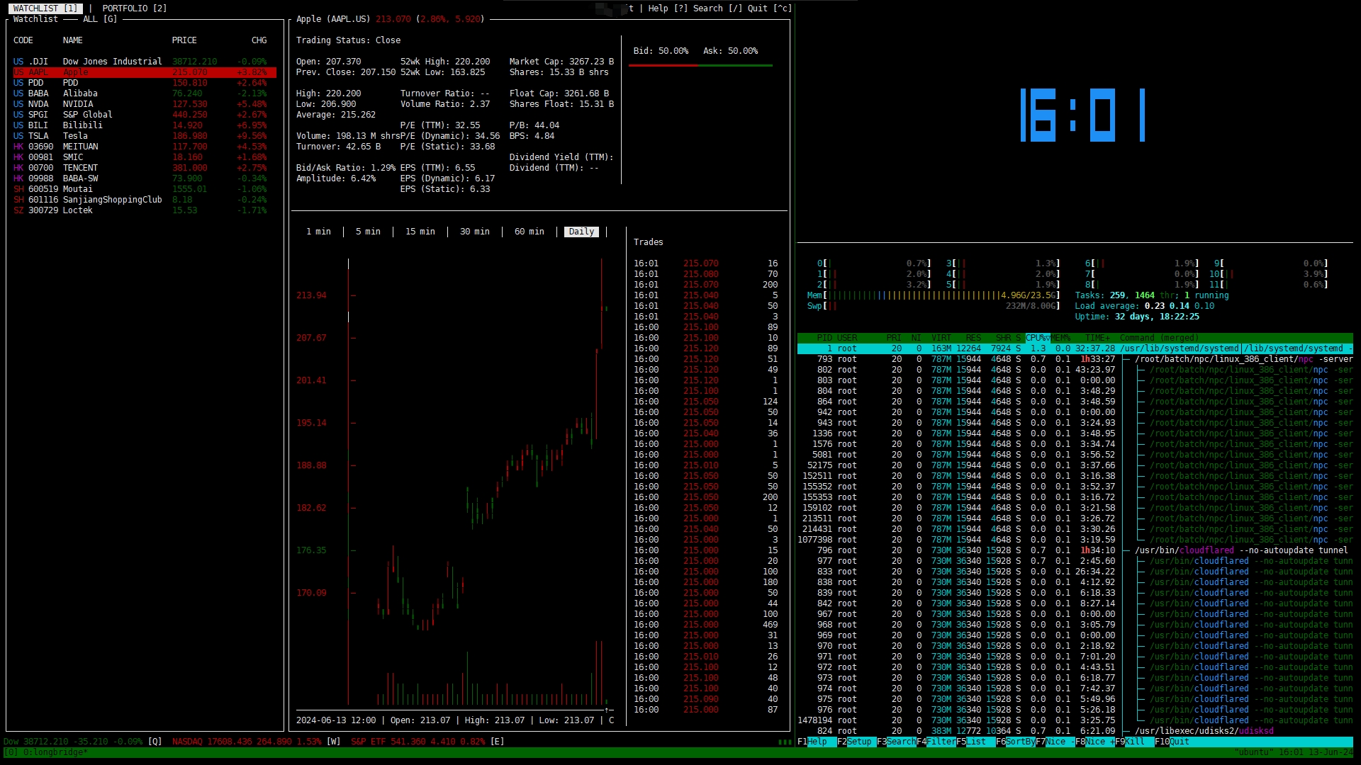The image size is (1361, 765).
Task: Select the udisksd process row PID 824
Action: 1075,731
